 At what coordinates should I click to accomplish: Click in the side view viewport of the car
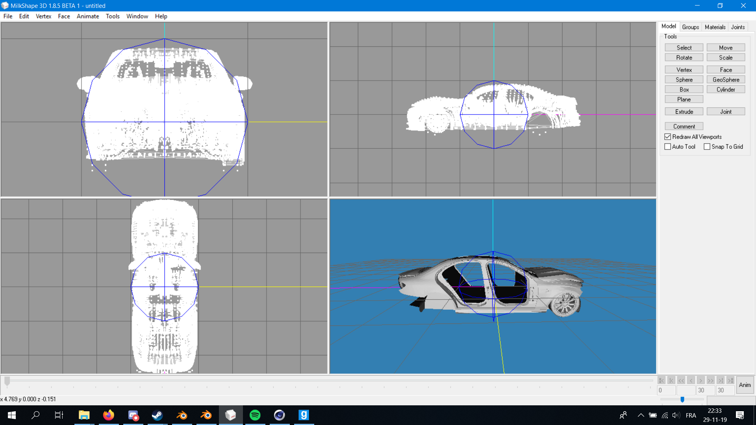pyautogui.click(x=493, y=109)
